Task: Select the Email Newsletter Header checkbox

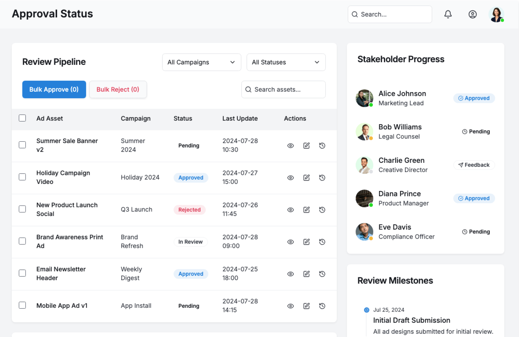Action: pos(22,273)
